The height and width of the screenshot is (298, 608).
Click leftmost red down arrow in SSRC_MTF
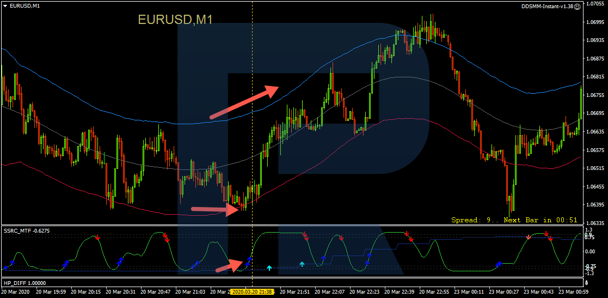click(97, 238)
